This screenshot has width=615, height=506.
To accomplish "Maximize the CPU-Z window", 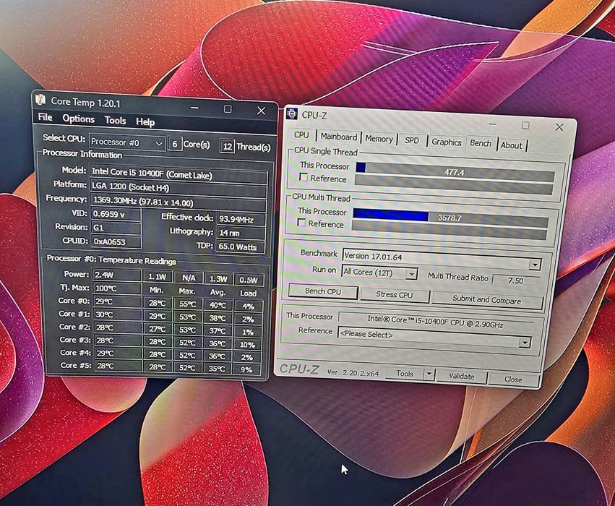I will (526, 126).
